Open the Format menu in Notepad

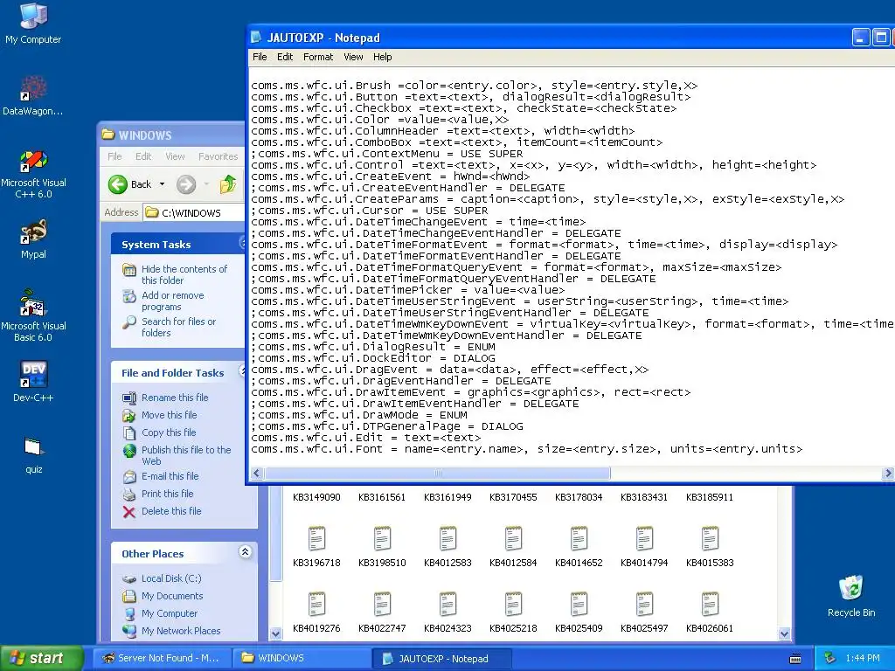coord(318,57)
